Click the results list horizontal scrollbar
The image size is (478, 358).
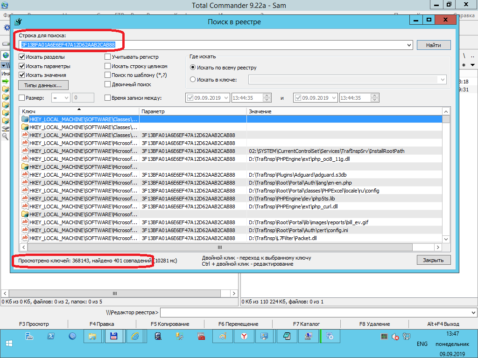coord(219,247)
